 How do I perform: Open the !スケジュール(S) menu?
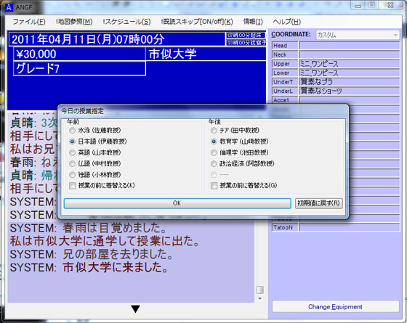pyautogui.click(x=126, y=22)
